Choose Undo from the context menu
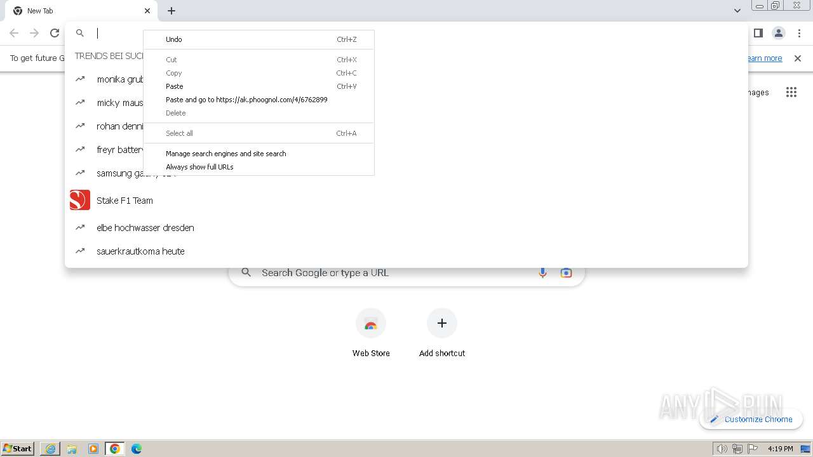The image size is (813, 457). tap(259, 39)
